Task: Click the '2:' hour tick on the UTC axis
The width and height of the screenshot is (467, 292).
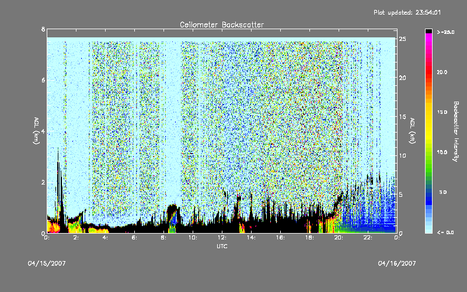Action: tap(76, 238)
